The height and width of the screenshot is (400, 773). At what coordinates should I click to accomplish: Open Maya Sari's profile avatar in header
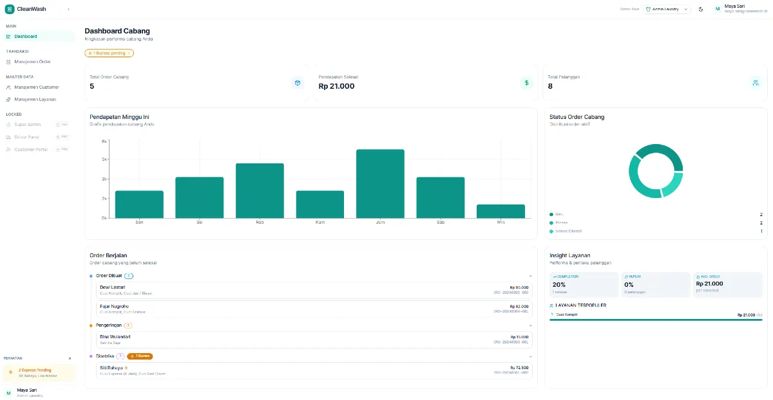coord(718,9)
